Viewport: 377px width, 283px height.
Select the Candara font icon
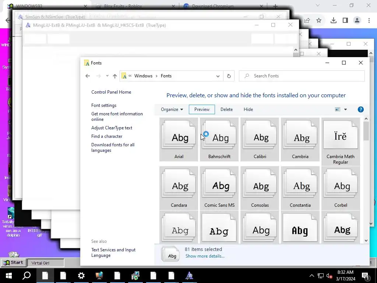click(179, 188)
